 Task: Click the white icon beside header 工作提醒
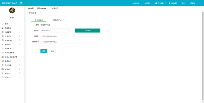pyautogui.click(x=156, y=3)
